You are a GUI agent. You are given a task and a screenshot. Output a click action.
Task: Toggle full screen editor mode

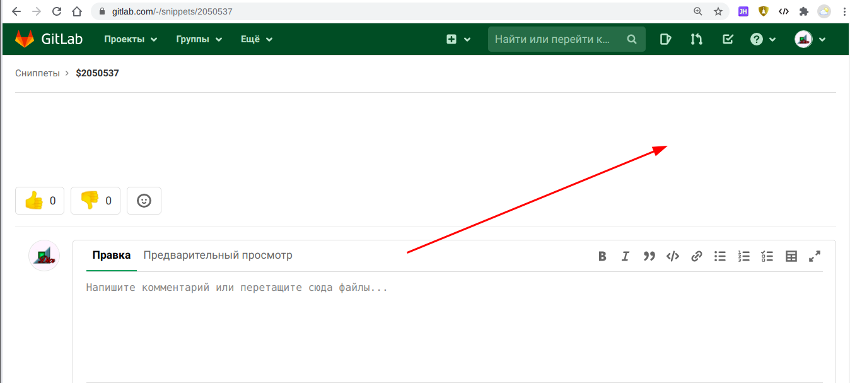tap(815, 256)
